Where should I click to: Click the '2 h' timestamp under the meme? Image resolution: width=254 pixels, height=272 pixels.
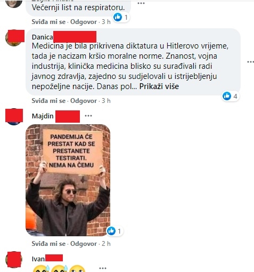(106, 244)
